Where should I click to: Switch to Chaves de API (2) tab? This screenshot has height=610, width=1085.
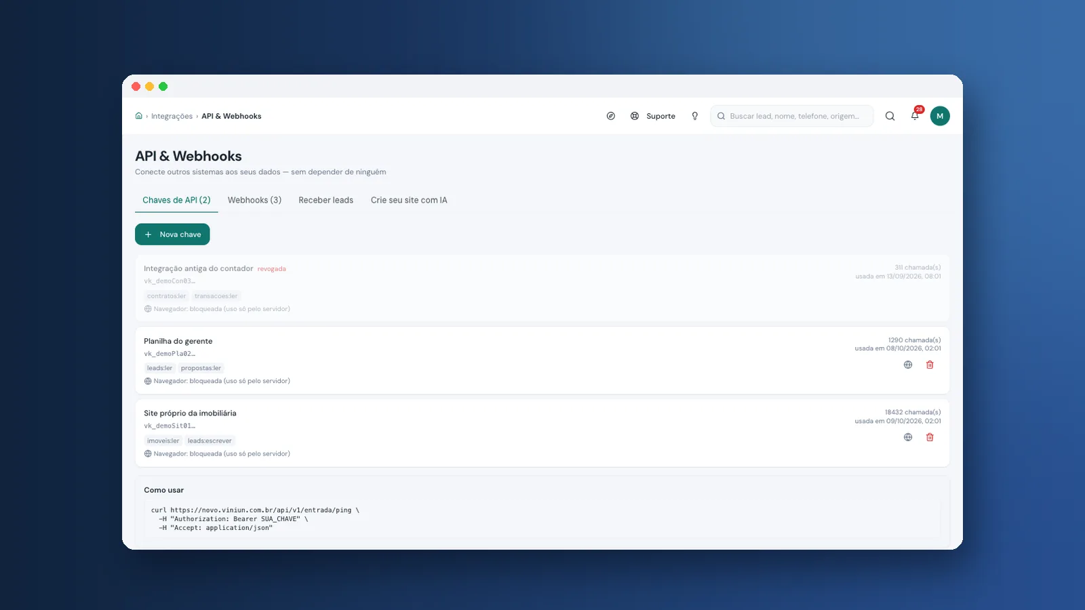point(176,200)
